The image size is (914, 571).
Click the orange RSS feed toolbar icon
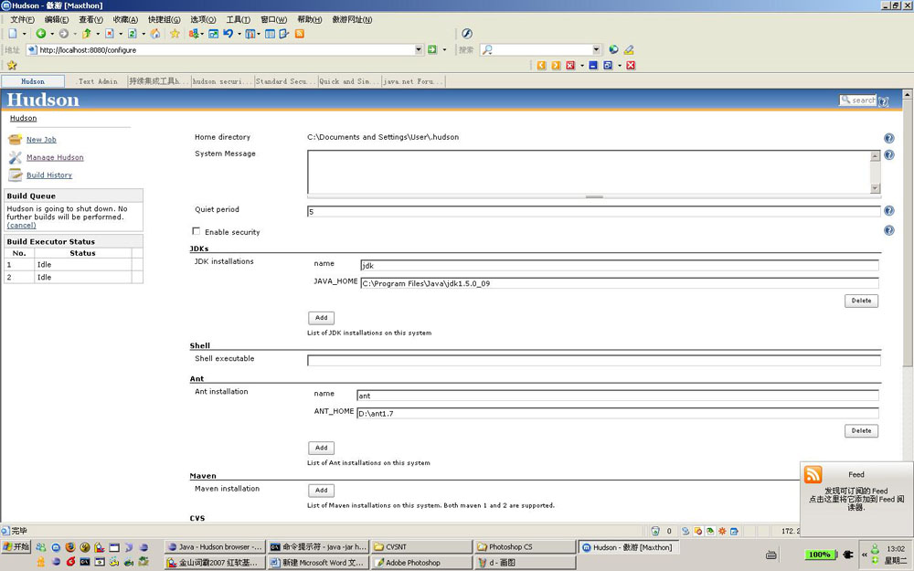click(300, 34)
